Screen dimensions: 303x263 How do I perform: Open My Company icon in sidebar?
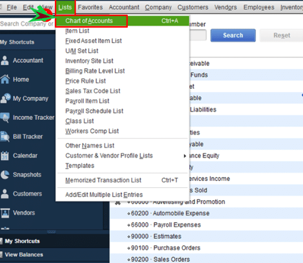coord(6,98)
